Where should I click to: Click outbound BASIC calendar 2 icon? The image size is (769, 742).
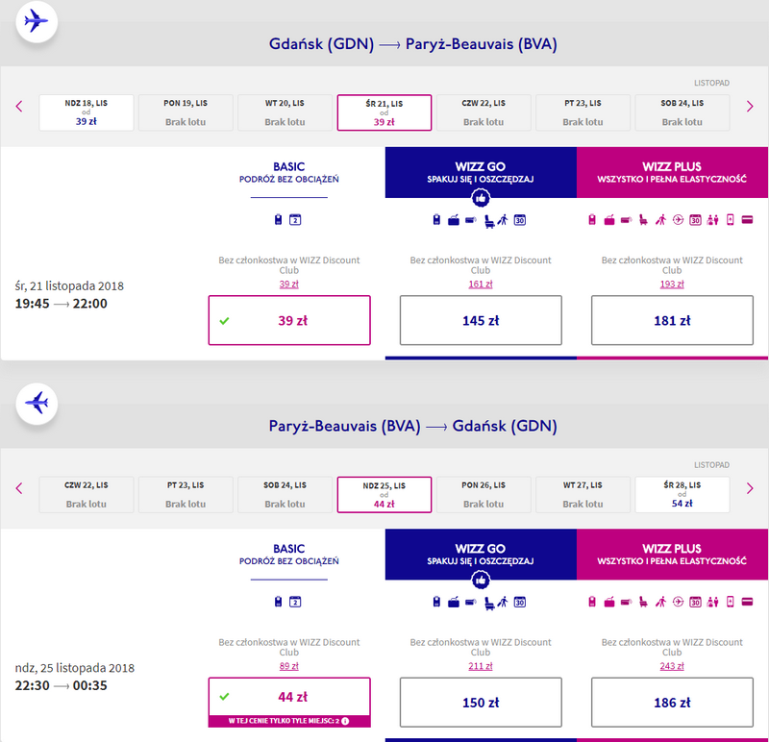pos(295,220)
